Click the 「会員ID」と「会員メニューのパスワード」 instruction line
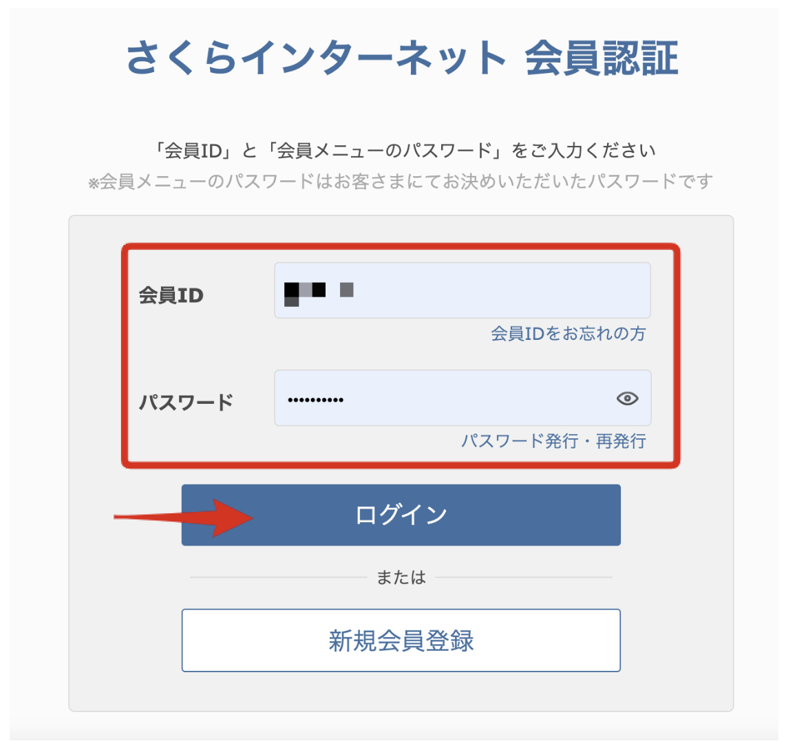786x750 pixels. tap(405, 151)
